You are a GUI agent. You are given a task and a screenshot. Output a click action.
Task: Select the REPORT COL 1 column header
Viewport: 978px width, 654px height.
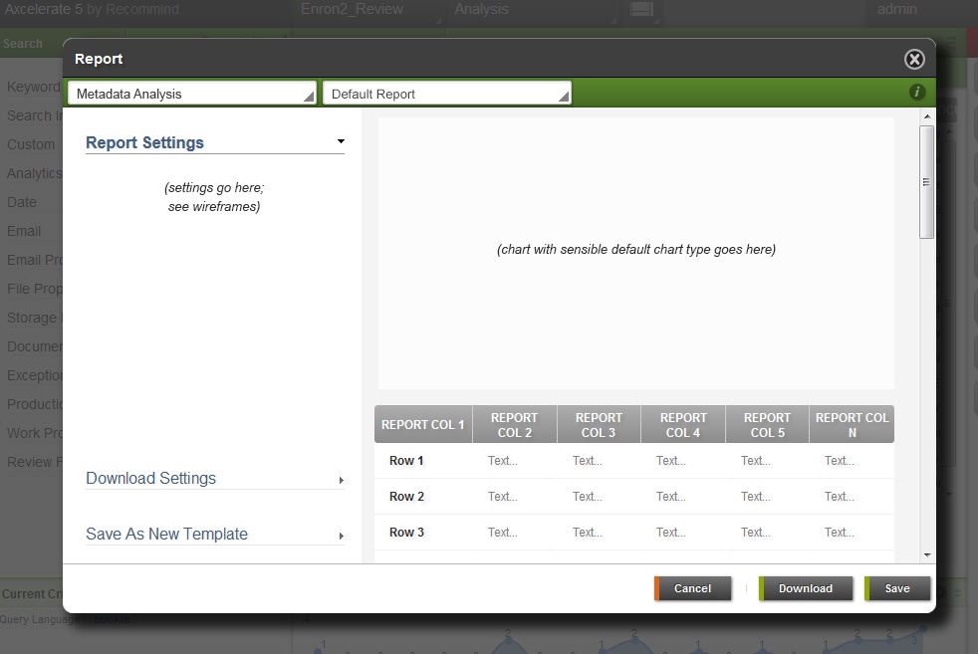point(423,425)
